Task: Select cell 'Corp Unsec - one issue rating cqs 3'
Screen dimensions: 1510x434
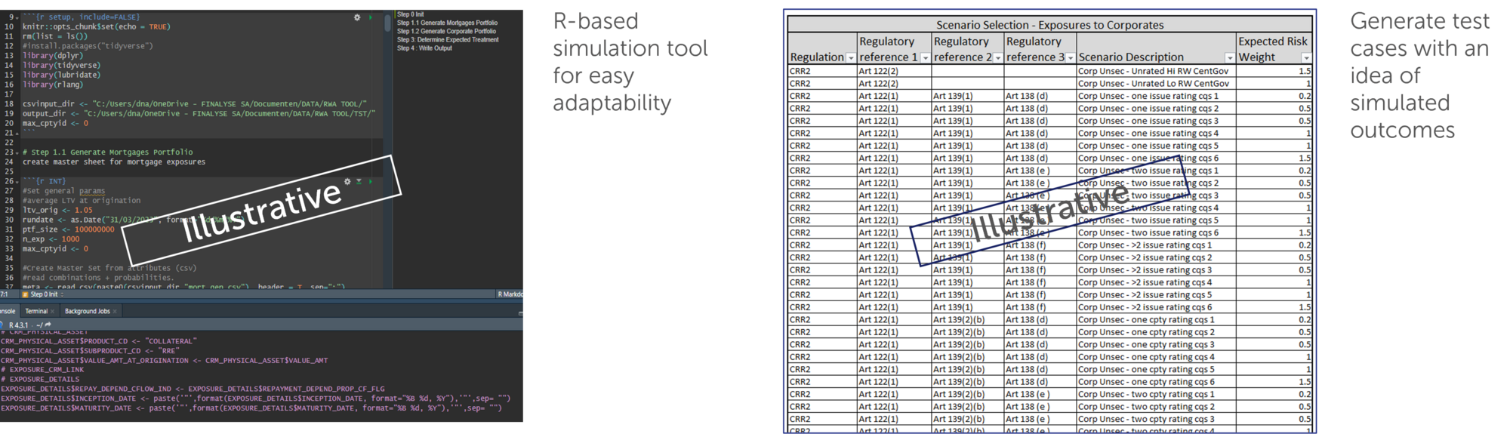Action: [x=1156, y=121]
